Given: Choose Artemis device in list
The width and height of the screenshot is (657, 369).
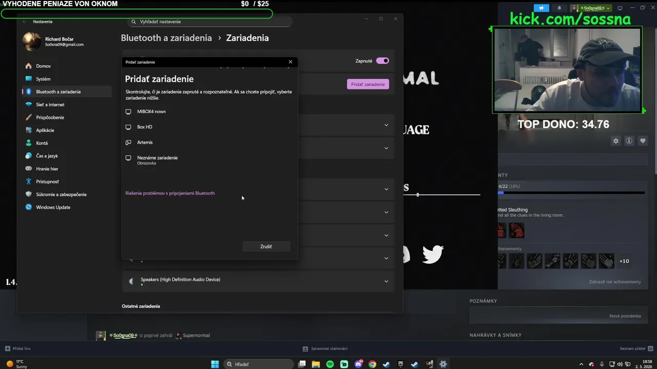Looking at the screenshot, I should coord(209,142).
